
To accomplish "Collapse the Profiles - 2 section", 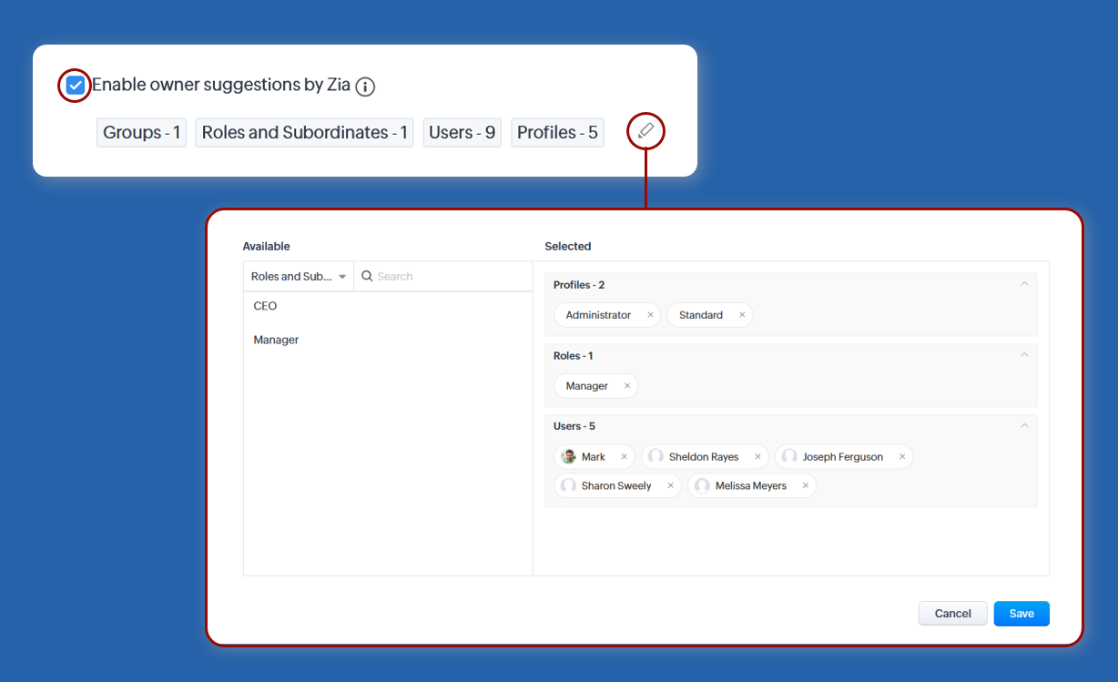I will coord(1024,284).
